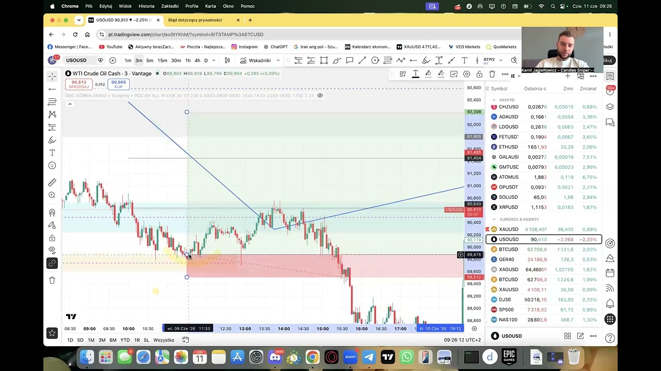The width and height of the screenshot is (661, 371).
Task: Open the emoji icons tool
Action: click(52, 165)
